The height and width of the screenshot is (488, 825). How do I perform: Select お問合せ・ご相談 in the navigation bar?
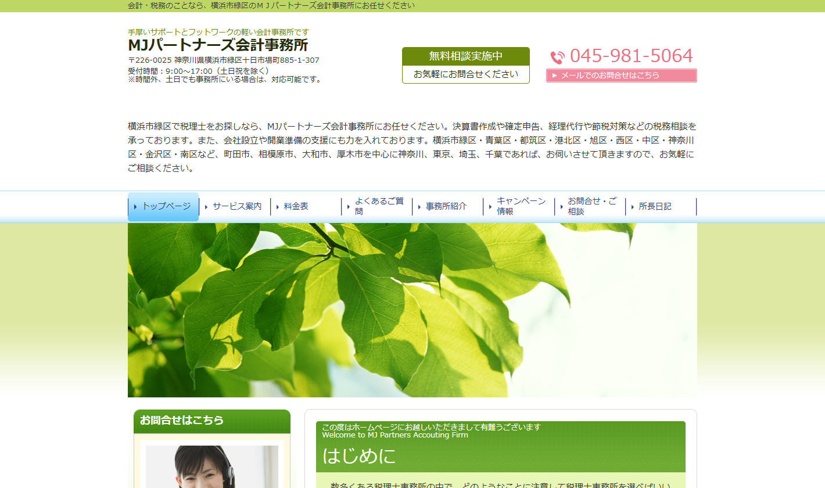[591, 206]
